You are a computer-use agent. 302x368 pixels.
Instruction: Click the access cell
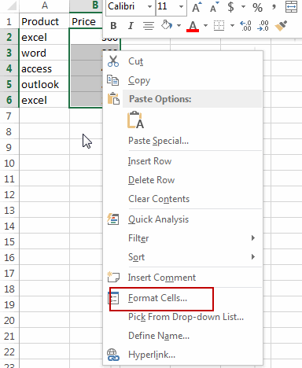pyautogui.click(x=44, y=68)
